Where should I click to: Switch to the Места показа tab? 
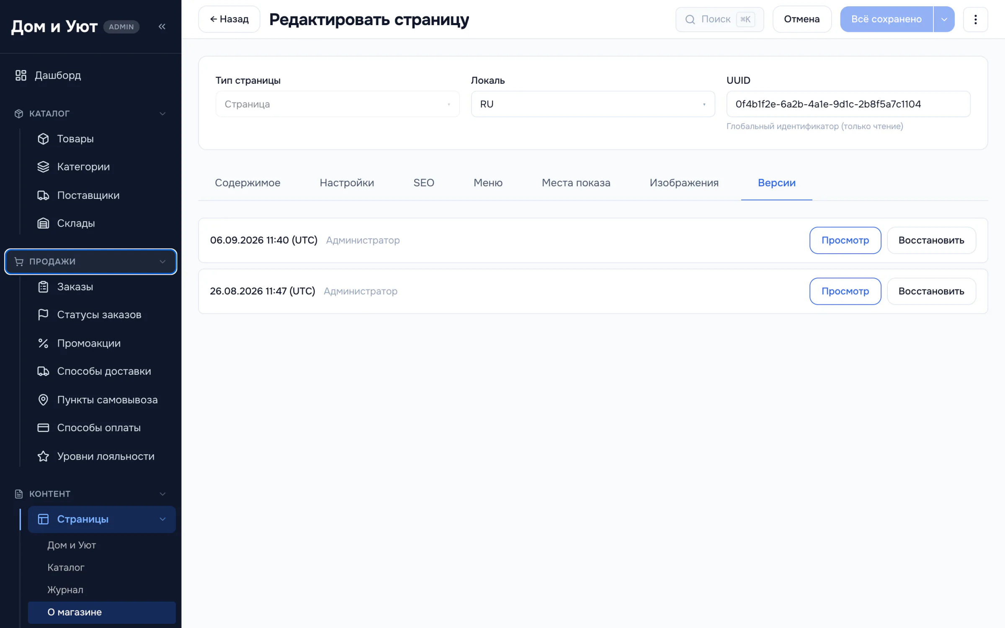[576, 183]
